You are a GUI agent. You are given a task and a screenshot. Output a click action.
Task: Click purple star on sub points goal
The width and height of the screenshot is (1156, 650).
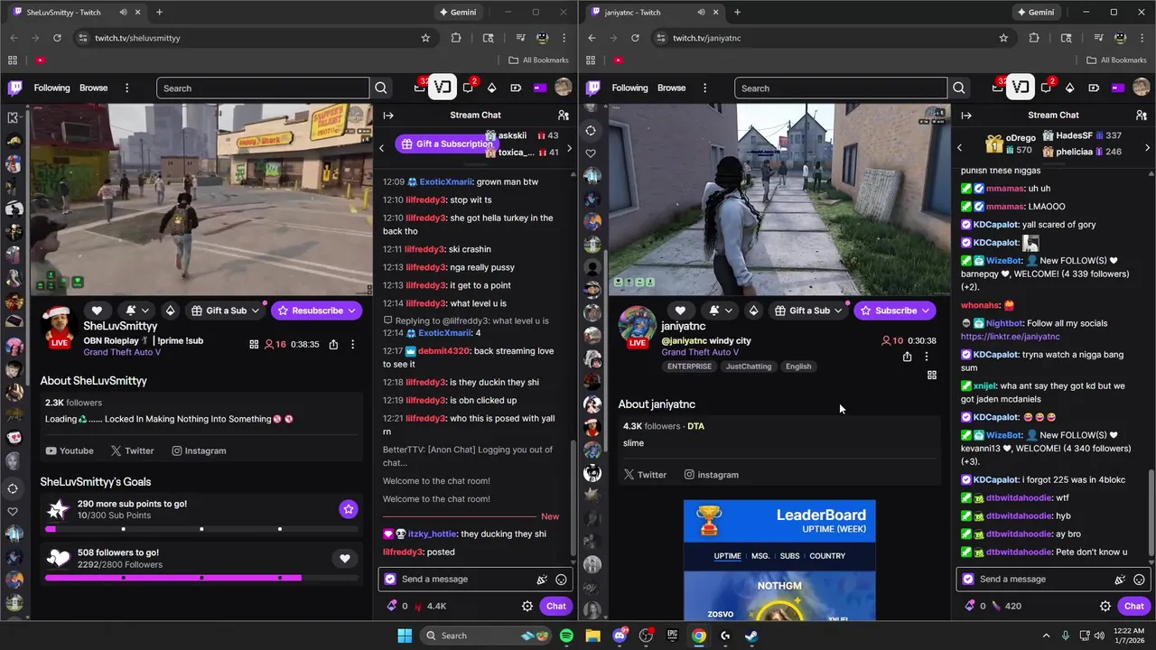[349, 509]
